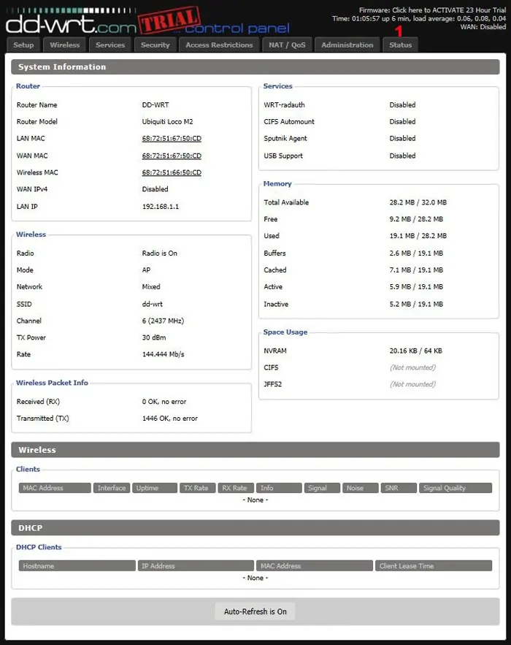Screen dimensions: 511x645
Task: Click the SSID value dd-wrt
Action: tap(152, 304)
